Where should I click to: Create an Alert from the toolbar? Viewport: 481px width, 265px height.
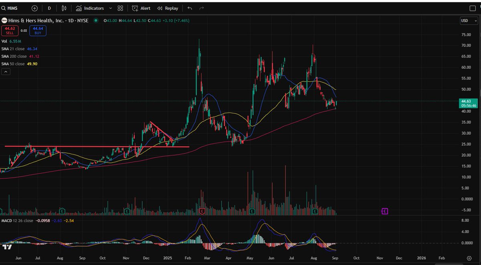tap(141, 8)
